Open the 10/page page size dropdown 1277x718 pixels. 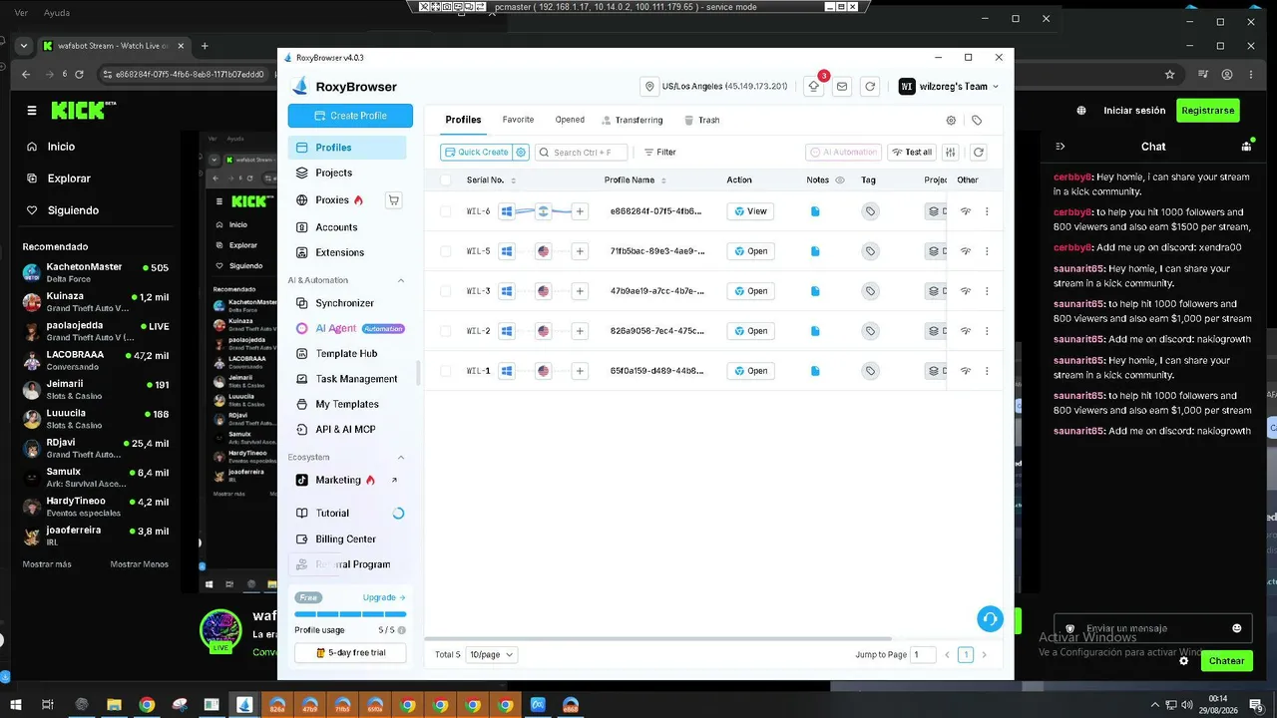tap(493, 655)
